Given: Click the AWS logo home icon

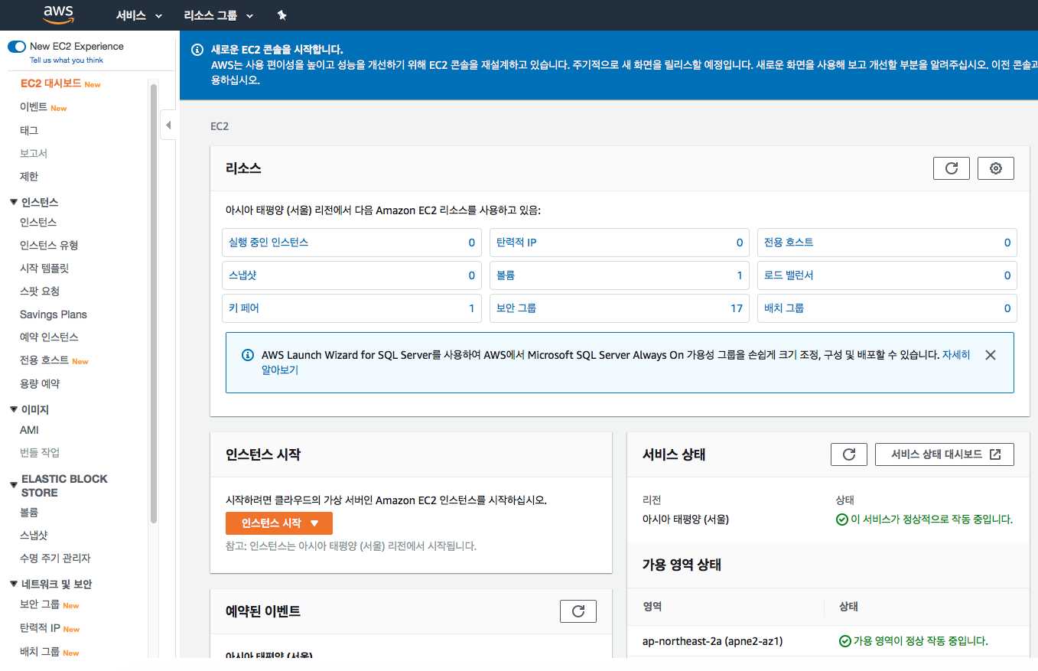Looking at the screenshot, I should coord(58,15).
